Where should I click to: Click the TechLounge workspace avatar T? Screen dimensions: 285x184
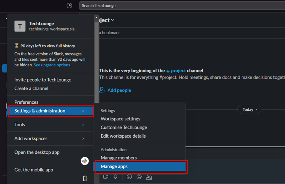(20, 26)
